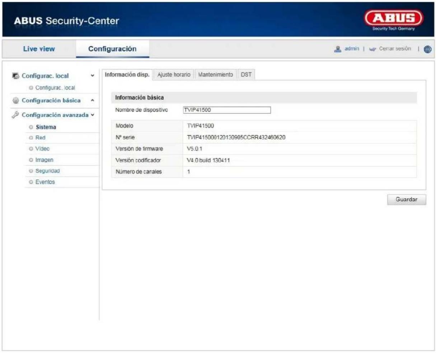Screen dimensions: 436x353
Task: Click the Versión de firmware label
Action: click(139, 149)
